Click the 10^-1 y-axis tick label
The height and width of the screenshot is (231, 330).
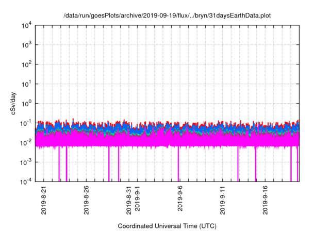click(26, 123)
